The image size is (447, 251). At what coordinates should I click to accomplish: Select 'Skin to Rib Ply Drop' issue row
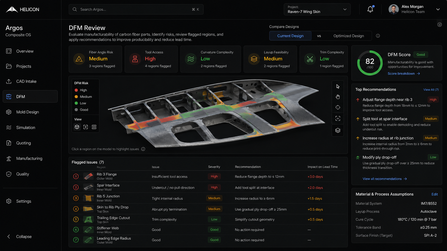click(208, 209)
